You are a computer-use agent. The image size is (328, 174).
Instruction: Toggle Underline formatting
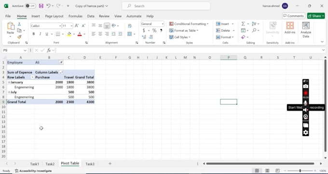pos(47,34)
